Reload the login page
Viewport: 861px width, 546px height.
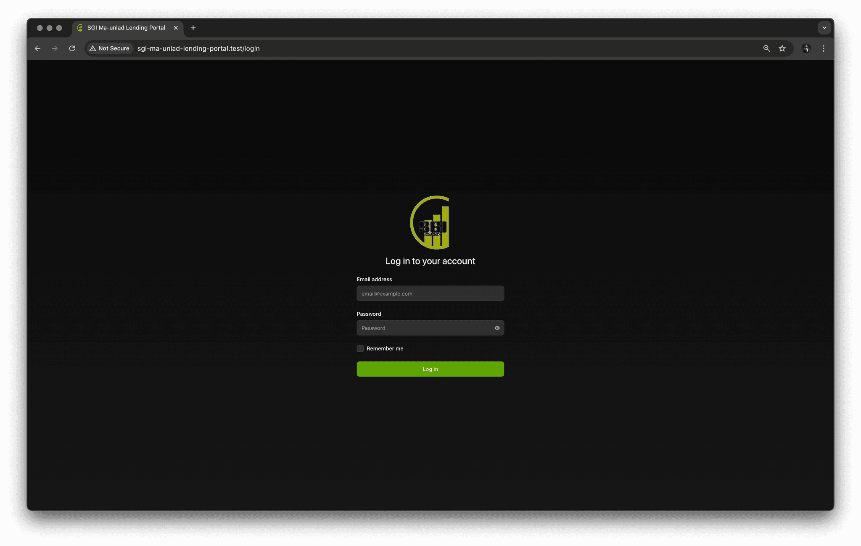pos(72,48)
